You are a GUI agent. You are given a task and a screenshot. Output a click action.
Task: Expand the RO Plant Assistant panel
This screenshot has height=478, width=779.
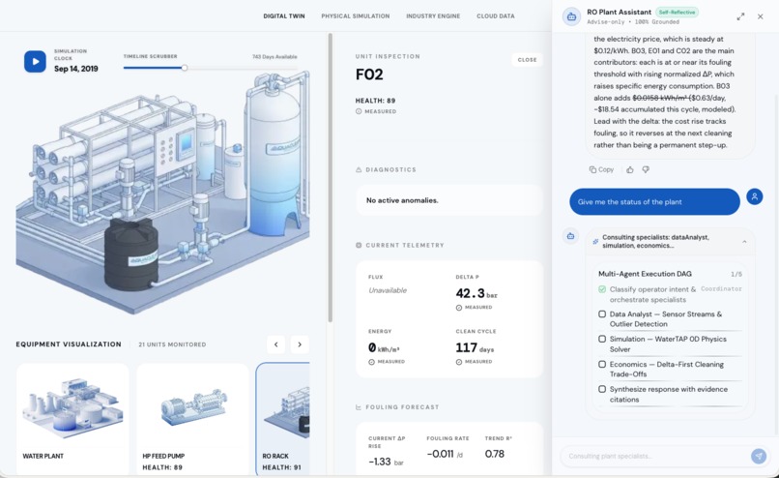click(740, 16)
